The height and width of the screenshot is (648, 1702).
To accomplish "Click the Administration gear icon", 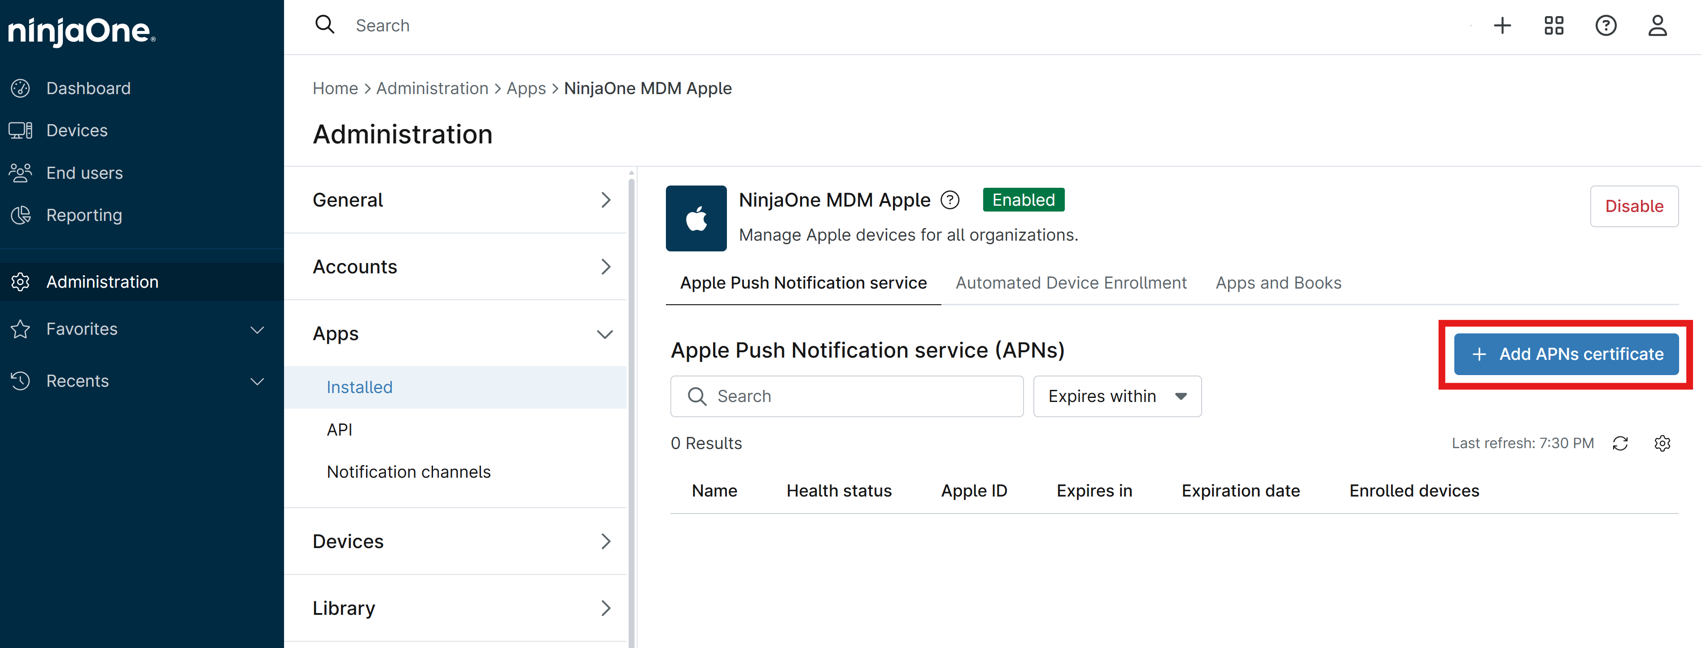I will (x=21, y=282).
